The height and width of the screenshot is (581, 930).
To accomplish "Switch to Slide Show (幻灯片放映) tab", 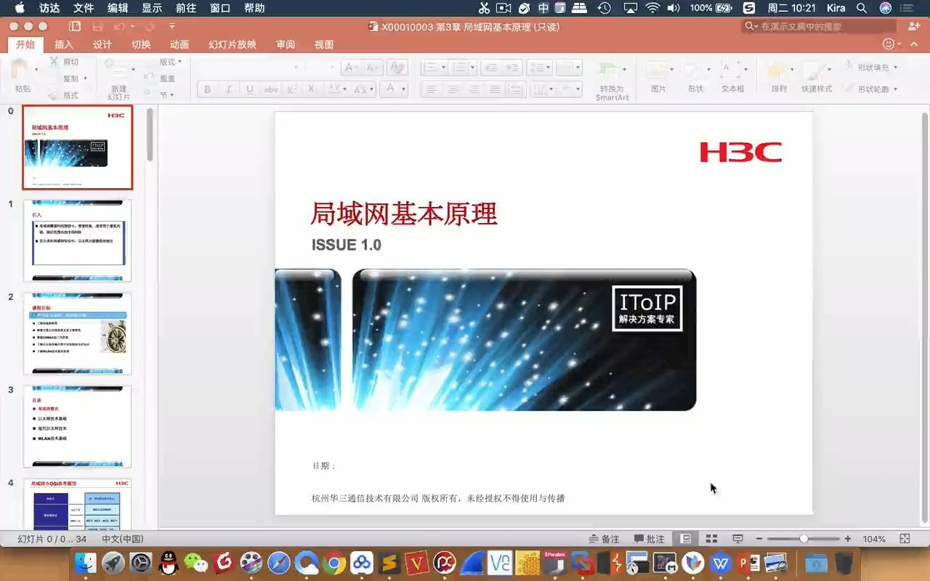I will click(x=232, y=44).
